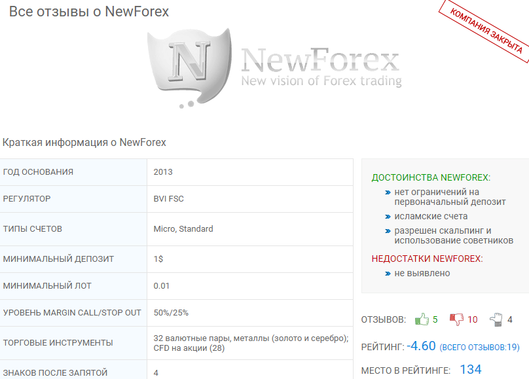
Task: Select the 'Минимальный лот' row label
Action: (x=47, y=286)
